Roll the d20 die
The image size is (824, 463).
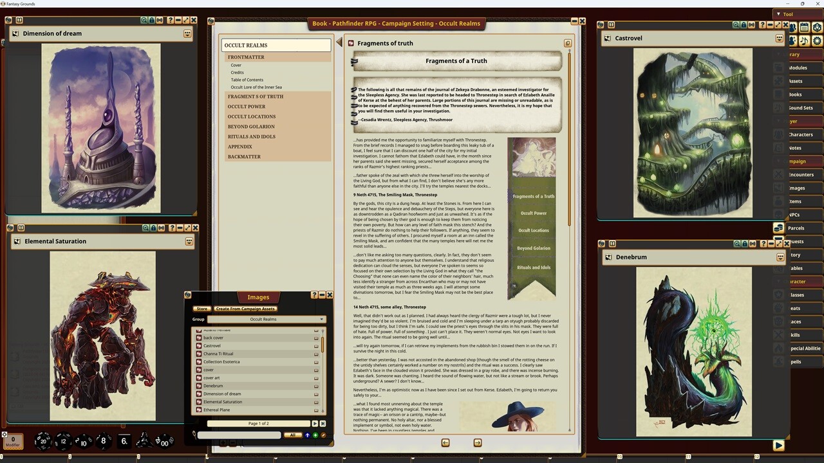point(43,440)
